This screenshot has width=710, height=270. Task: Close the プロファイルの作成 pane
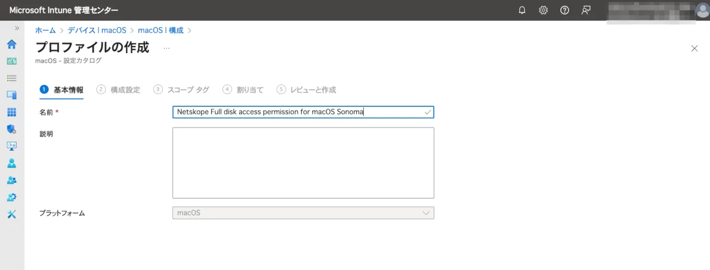(695, 48)
